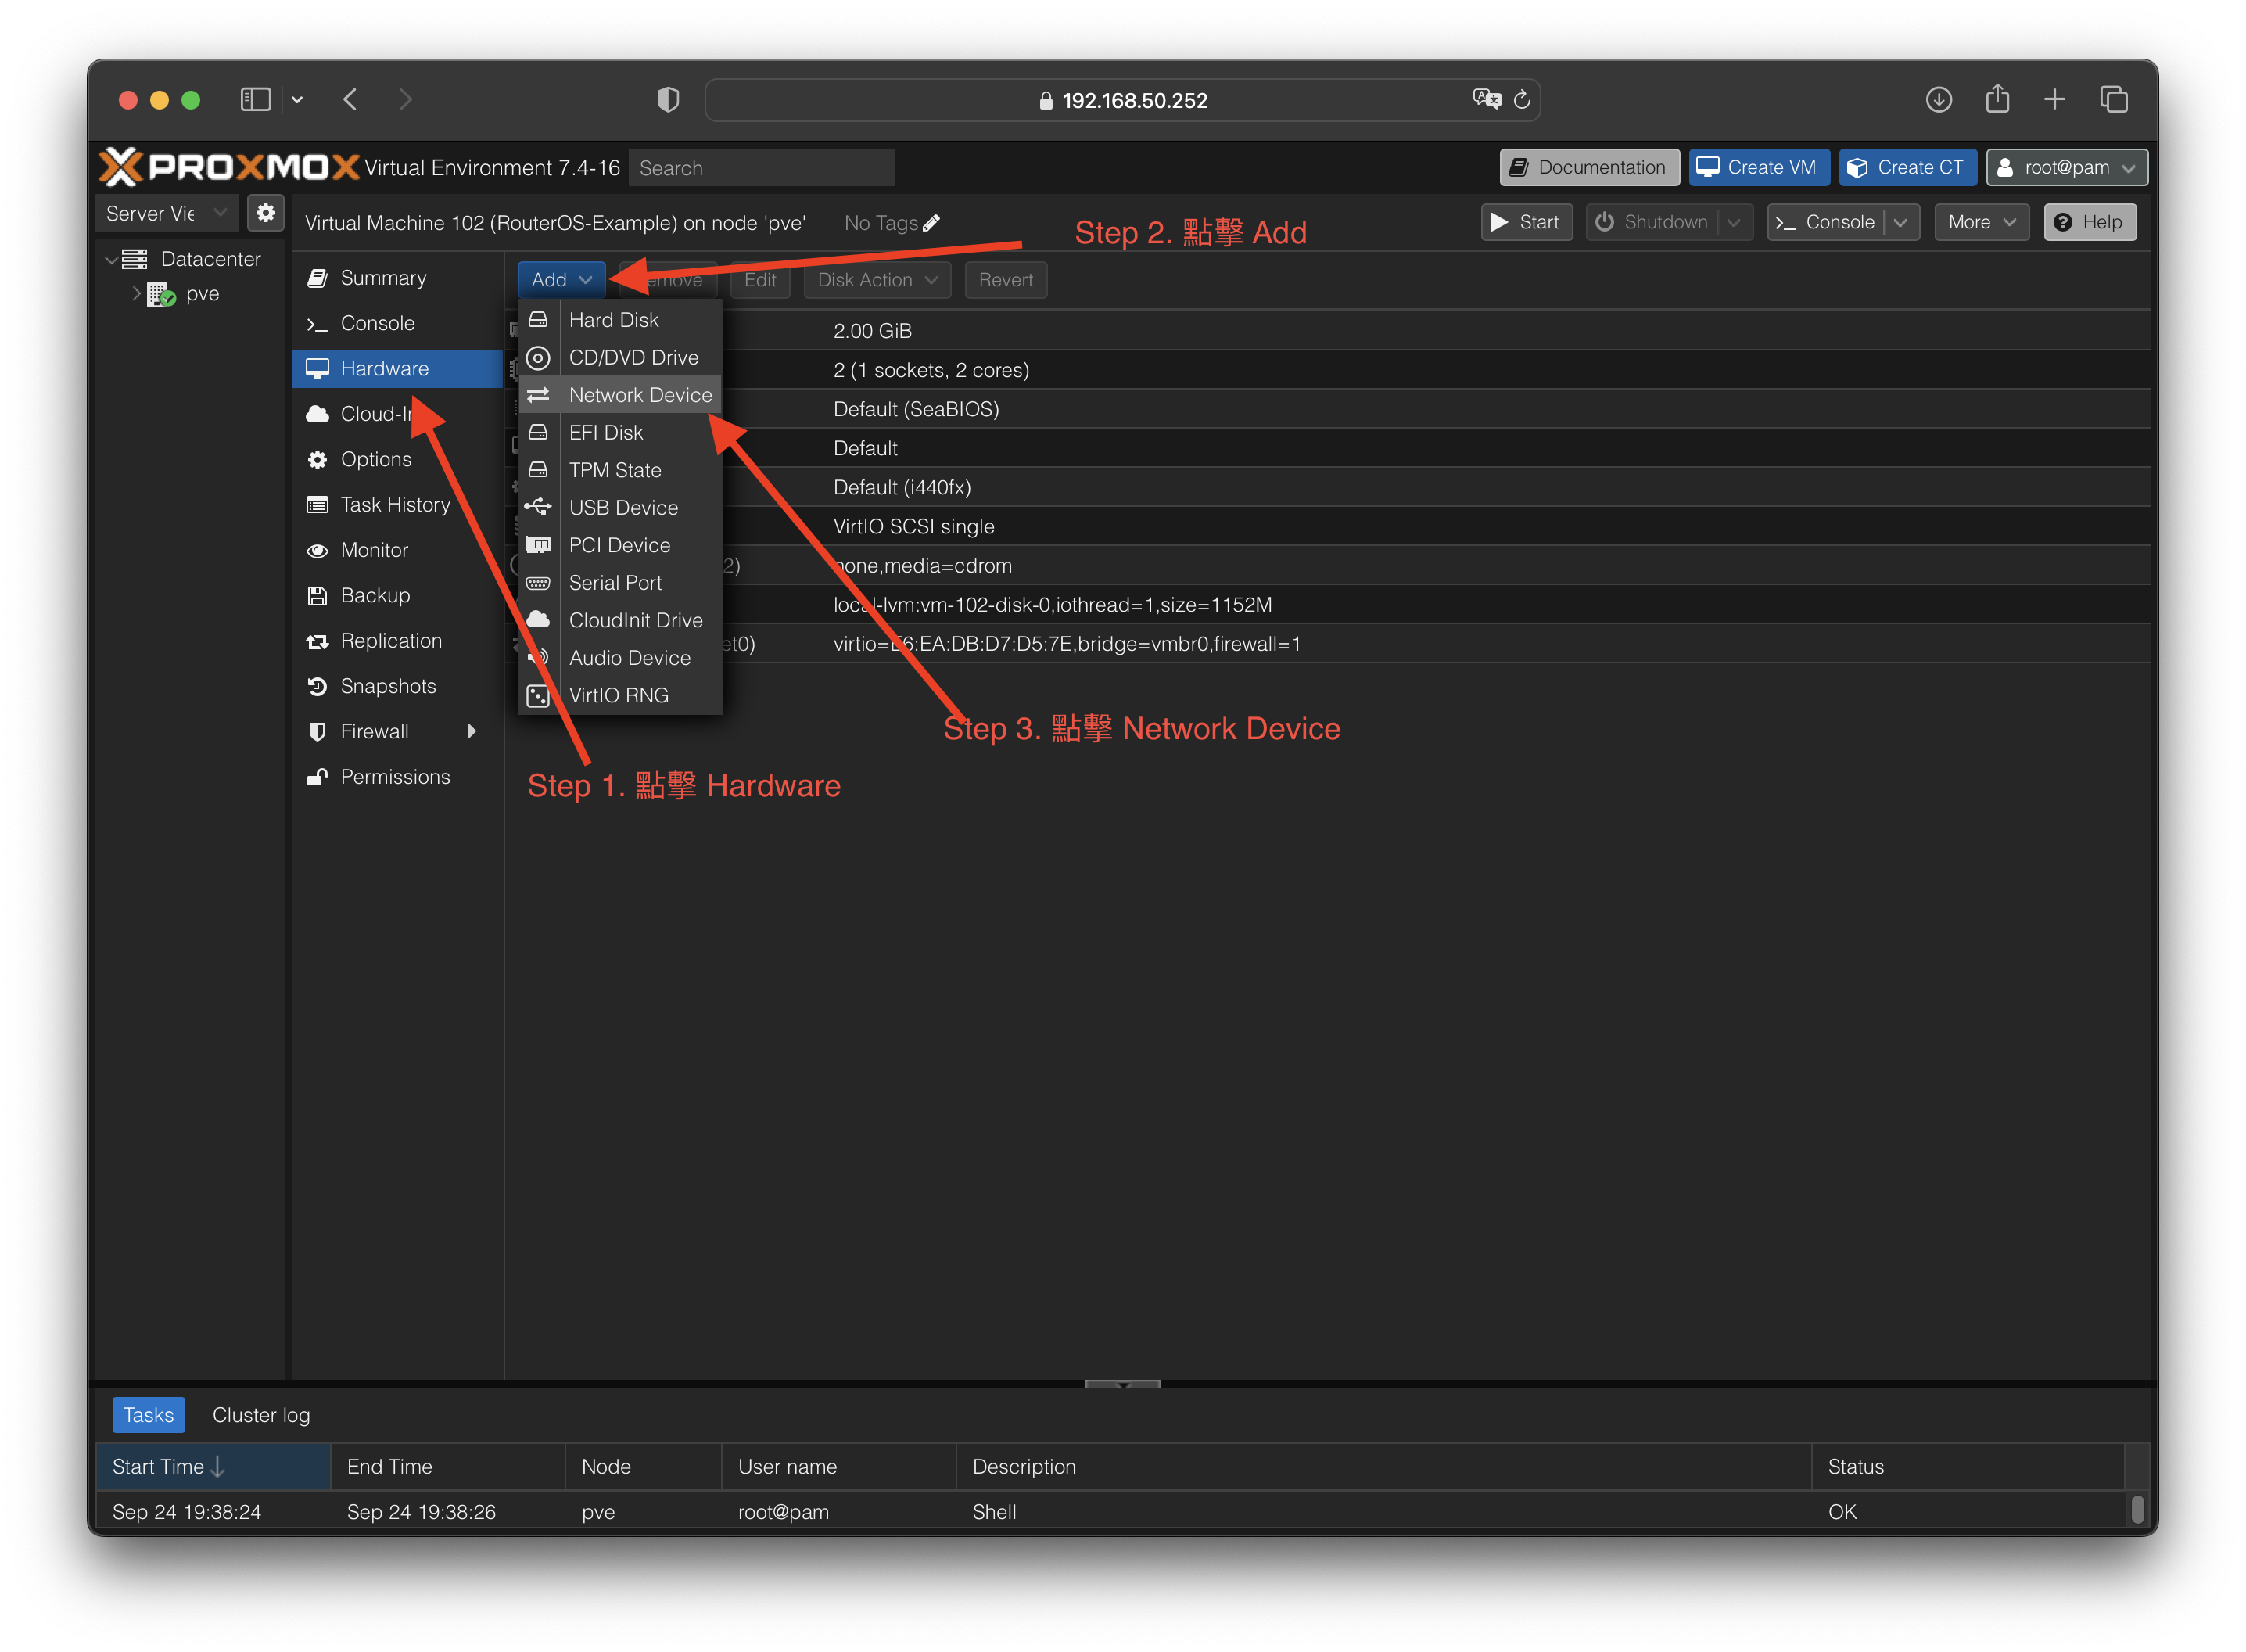This screenshot has height=1652, width=2246.
Task: Choose USB Device in the Add menu
Action: click(x=622, y=508)
